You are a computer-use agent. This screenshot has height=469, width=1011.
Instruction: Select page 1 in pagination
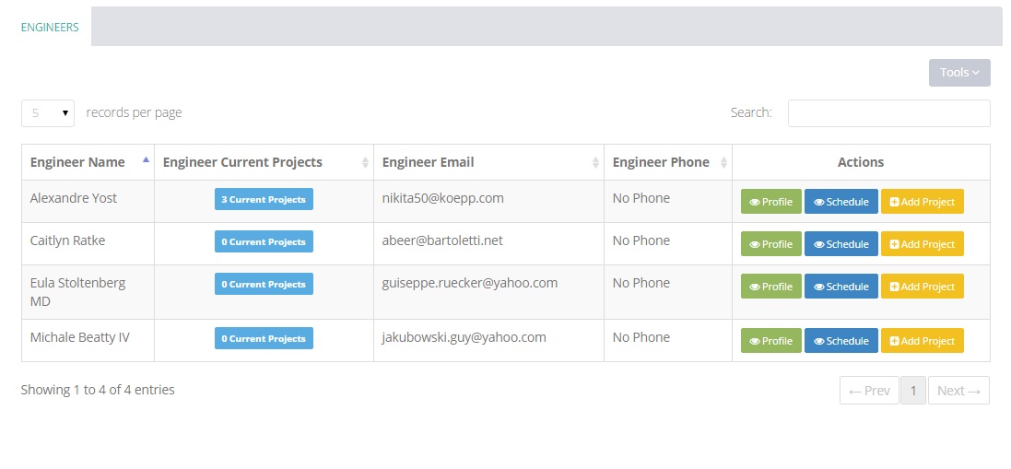tap(912, 391)
